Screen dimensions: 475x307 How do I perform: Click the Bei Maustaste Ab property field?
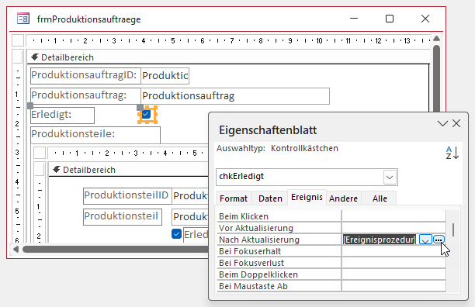point(394,286)
